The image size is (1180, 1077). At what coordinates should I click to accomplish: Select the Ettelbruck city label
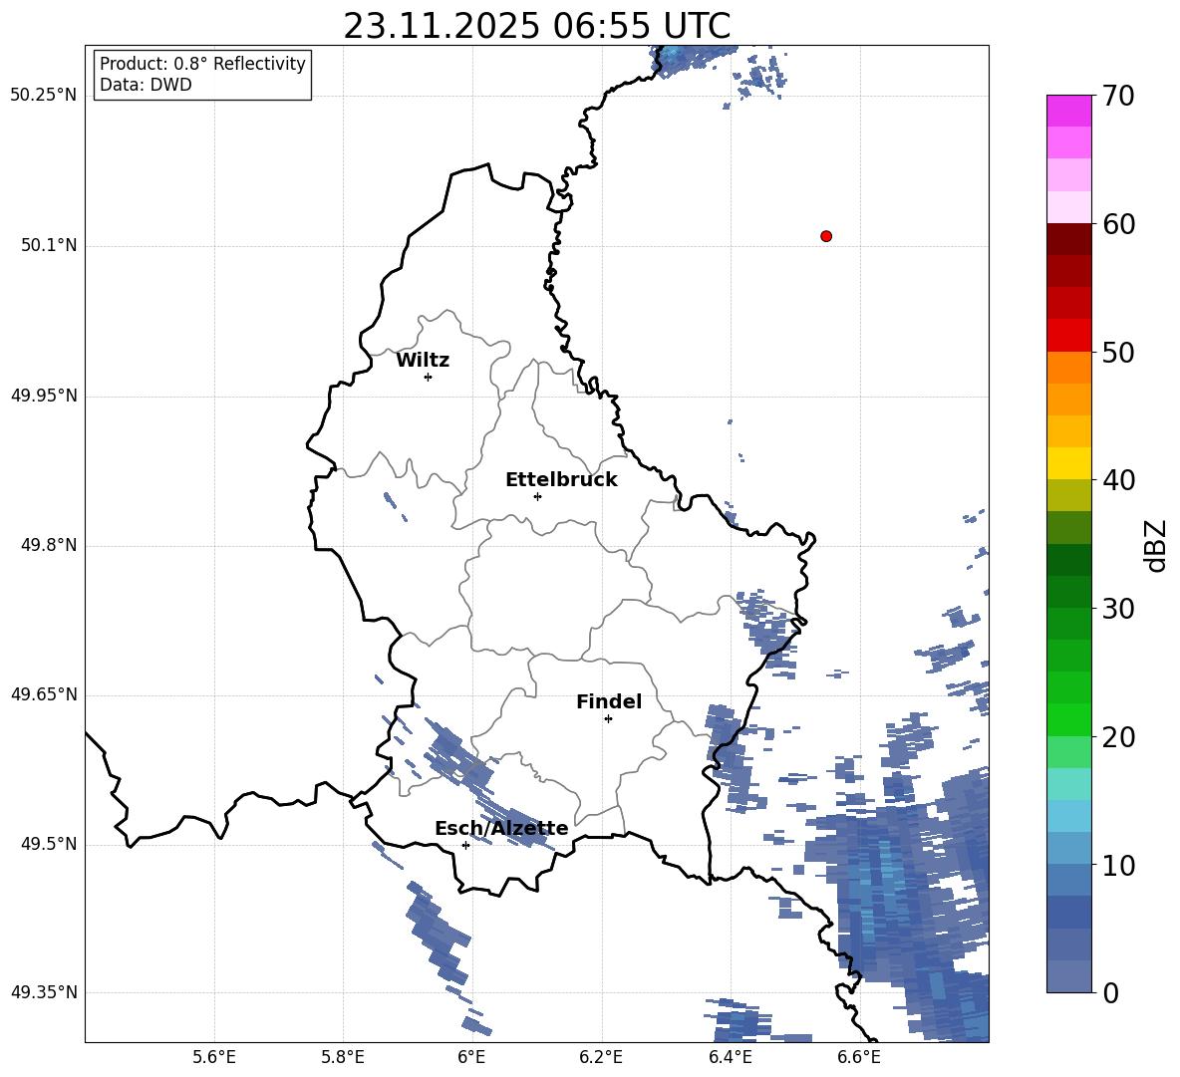pos(561,480)
